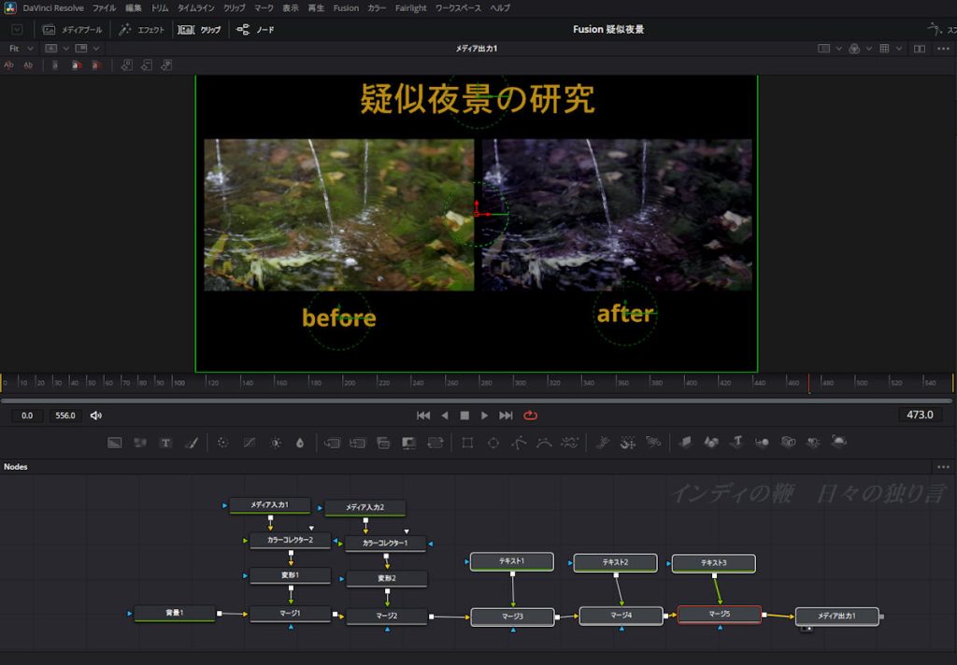Click the timeline ruler at frame 300
Screen dimensions: 957x665
point(519,383)
